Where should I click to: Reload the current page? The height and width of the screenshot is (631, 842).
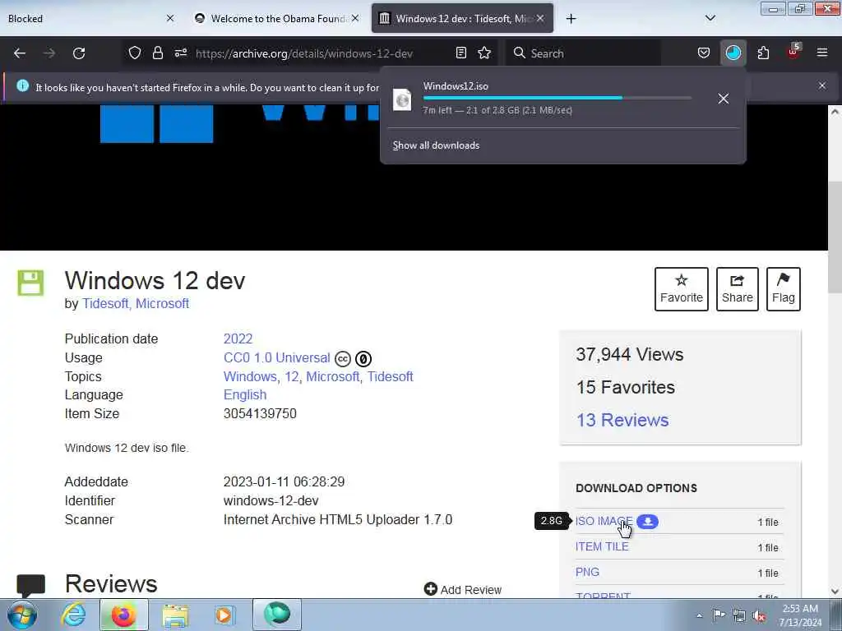(79, 53)
